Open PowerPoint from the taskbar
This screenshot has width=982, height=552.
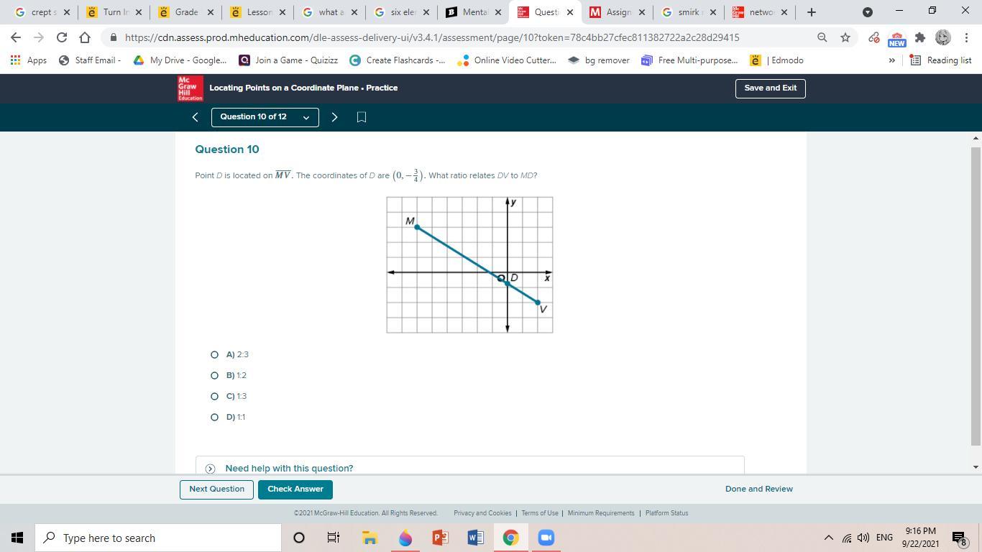click(x=440, y=538)
